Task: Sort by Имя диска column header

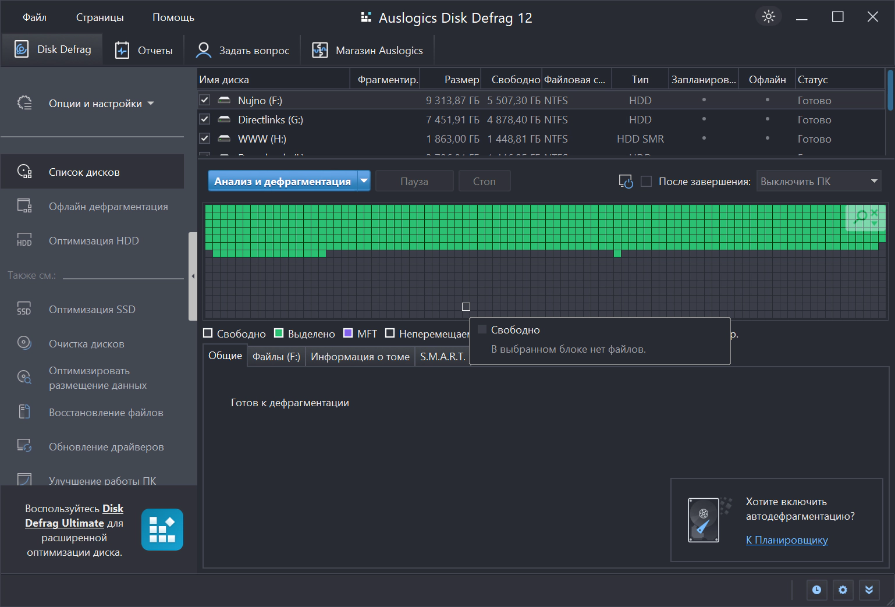Action: [x=274, y=80]
